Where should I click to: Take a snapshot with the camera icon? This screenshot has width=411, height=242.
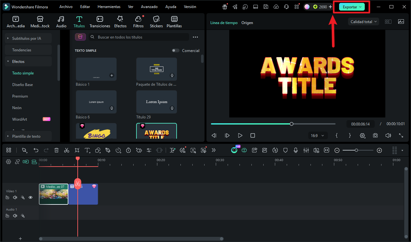pyautogui.click(x=375, y=135)
